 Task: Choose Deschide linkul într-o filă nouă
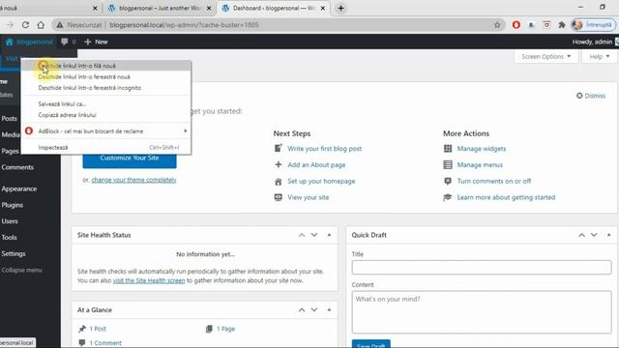[x=106, y=66]
